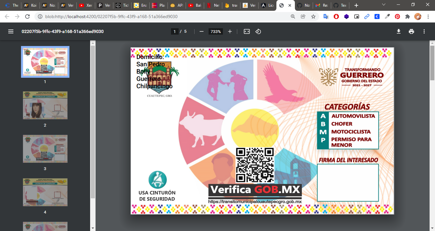Switch to the 'Tick' tab
435x231 pixels.
tap(122, 5)
